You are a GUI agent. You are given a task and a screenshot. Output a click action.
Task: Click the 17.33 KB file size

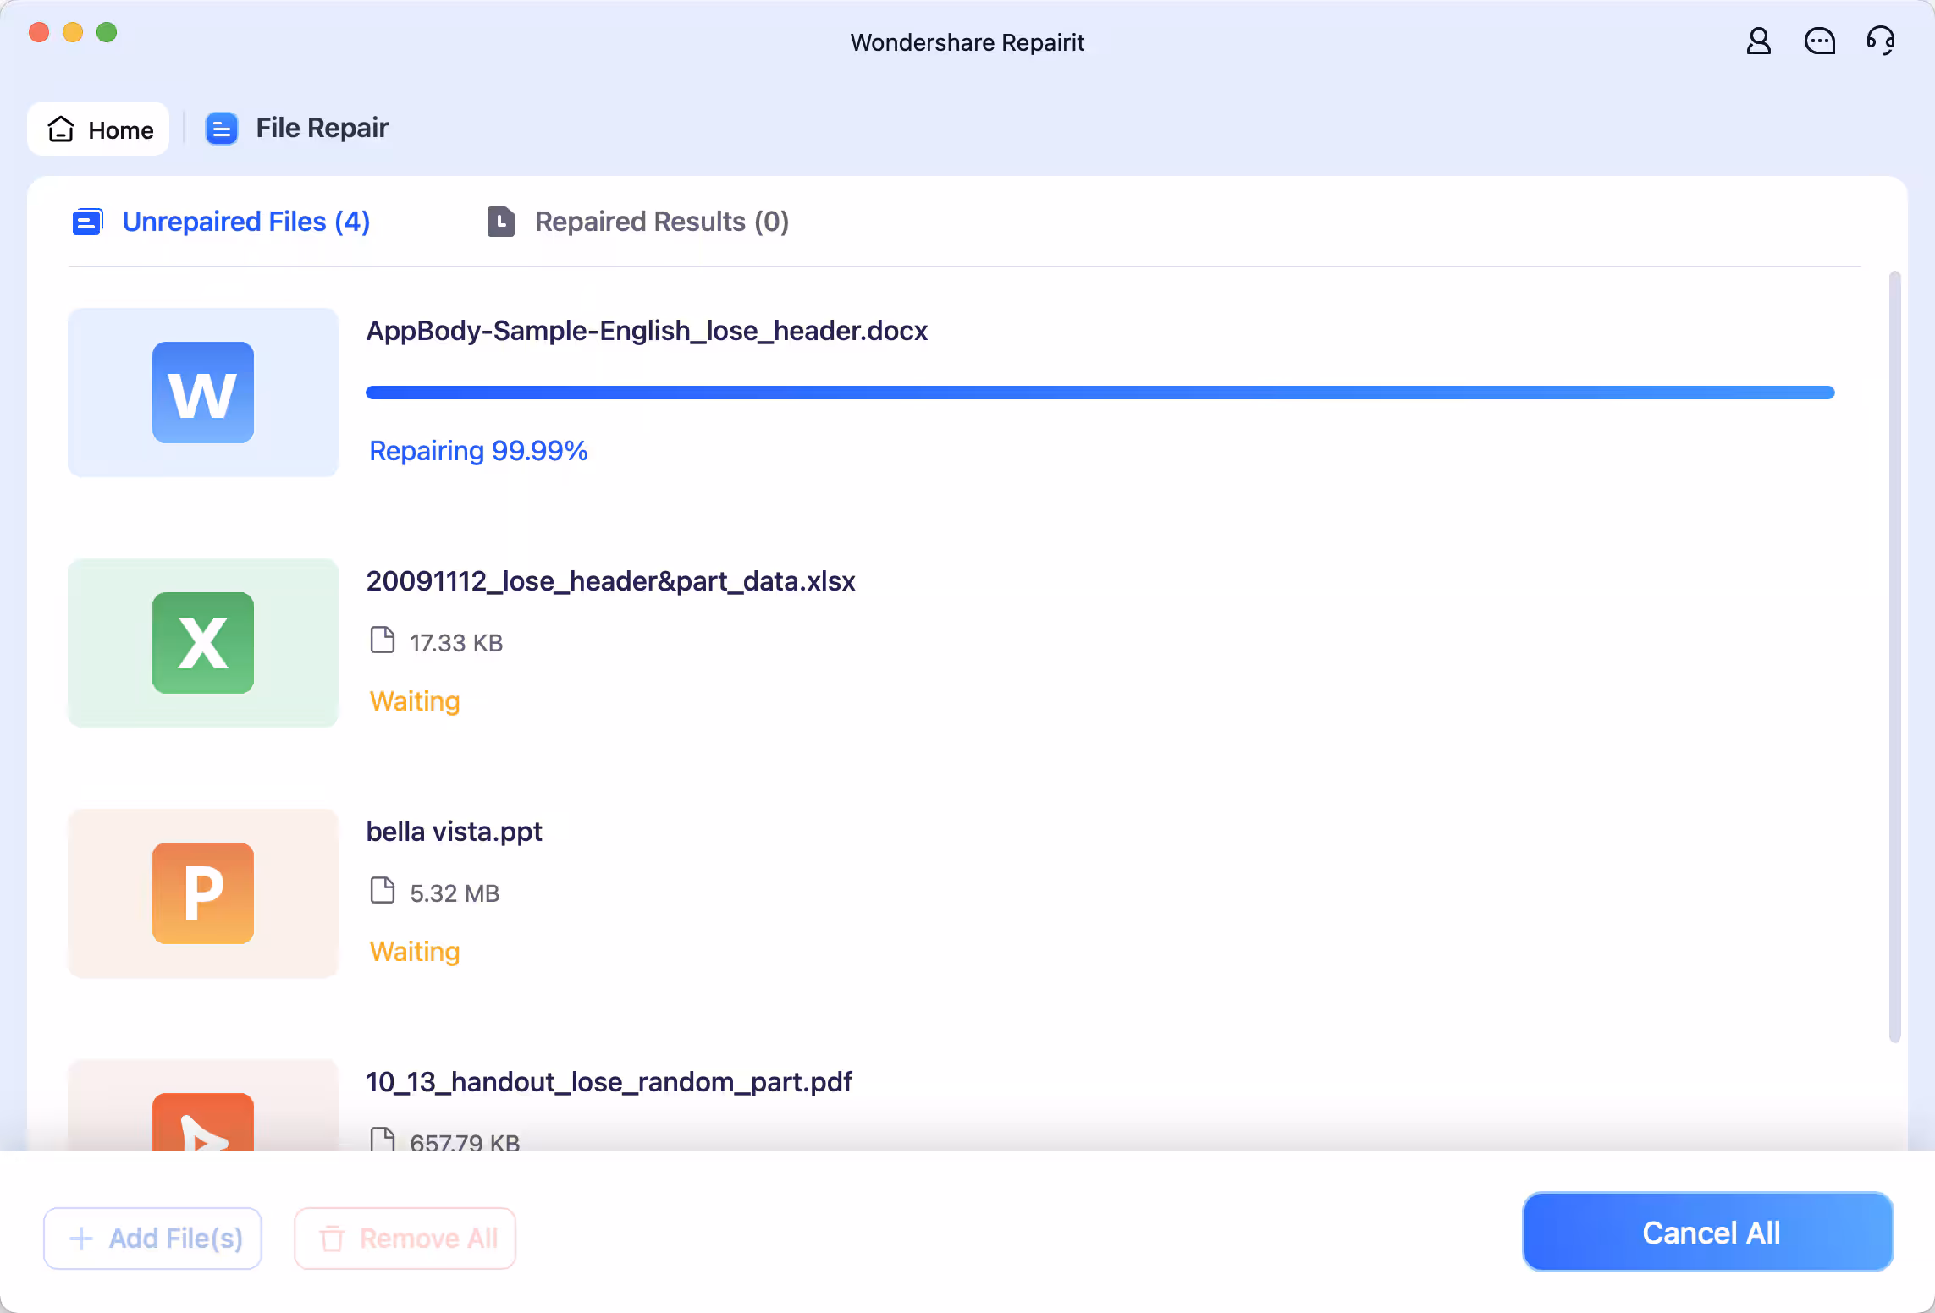point(456,643)
